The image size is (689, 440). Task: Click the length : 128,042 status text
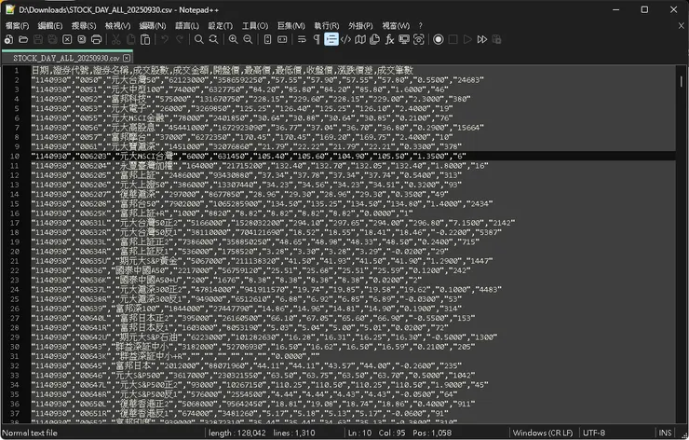[x=236, y=433]
